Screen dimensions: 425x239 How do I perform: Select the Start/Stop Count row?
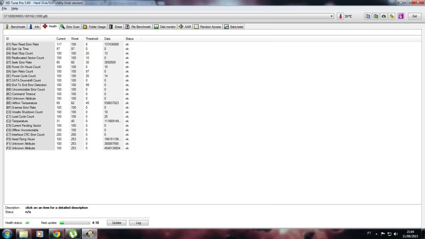coord(73,53)
